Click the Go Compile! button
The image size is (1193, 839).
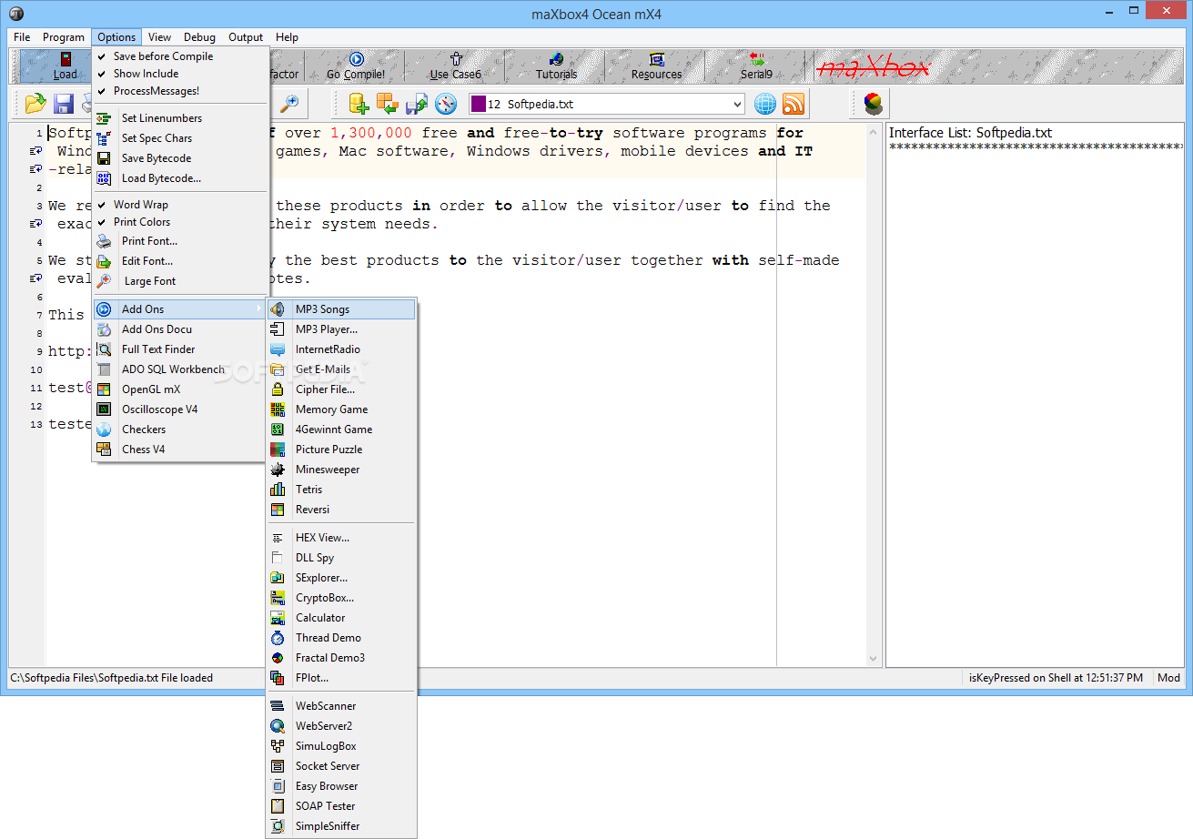coord(356,66)
